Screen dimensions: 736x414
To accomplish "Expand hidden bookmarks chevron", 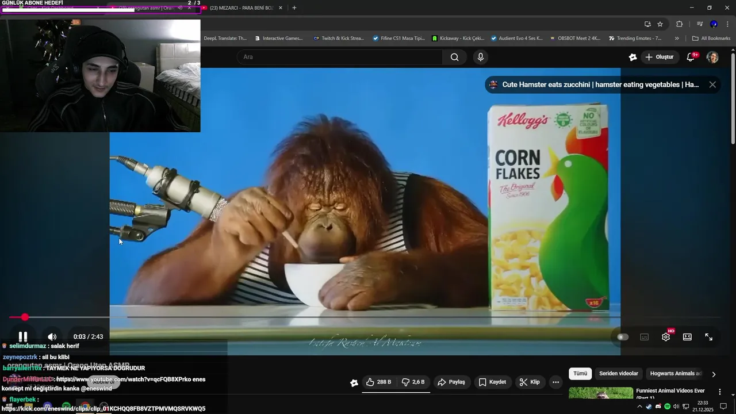I will point(677,39).
